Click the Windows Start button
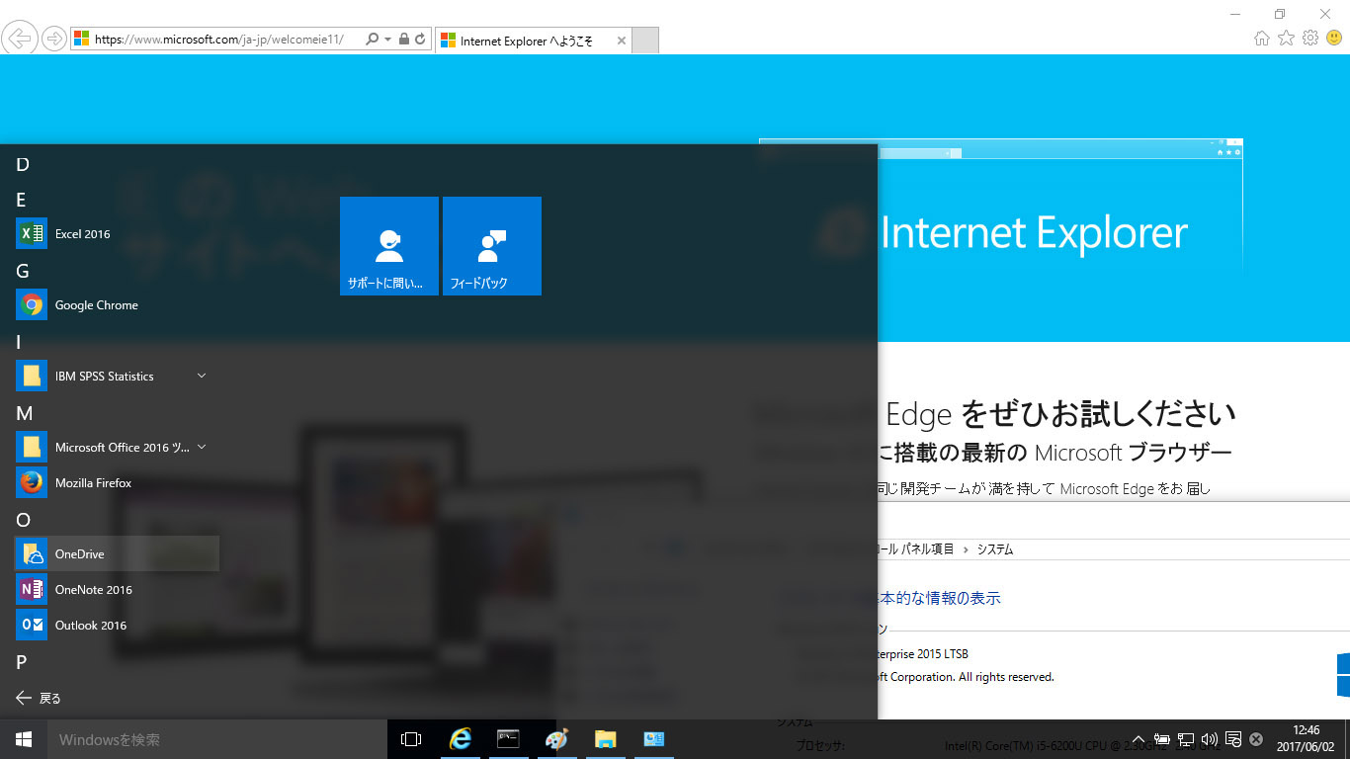 pos(24,739)
